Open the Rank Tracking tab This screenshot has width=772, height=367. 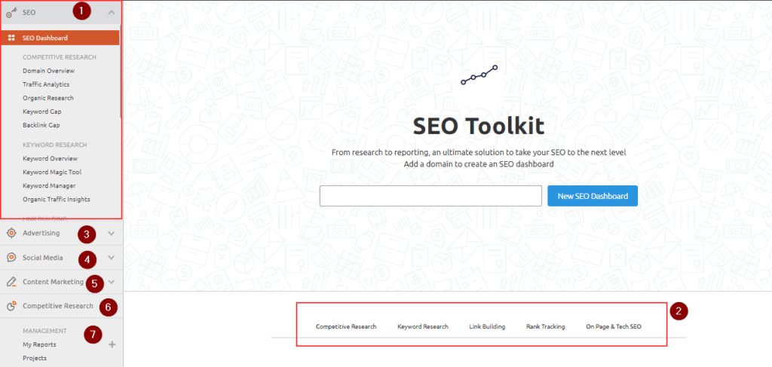point(545,326)
